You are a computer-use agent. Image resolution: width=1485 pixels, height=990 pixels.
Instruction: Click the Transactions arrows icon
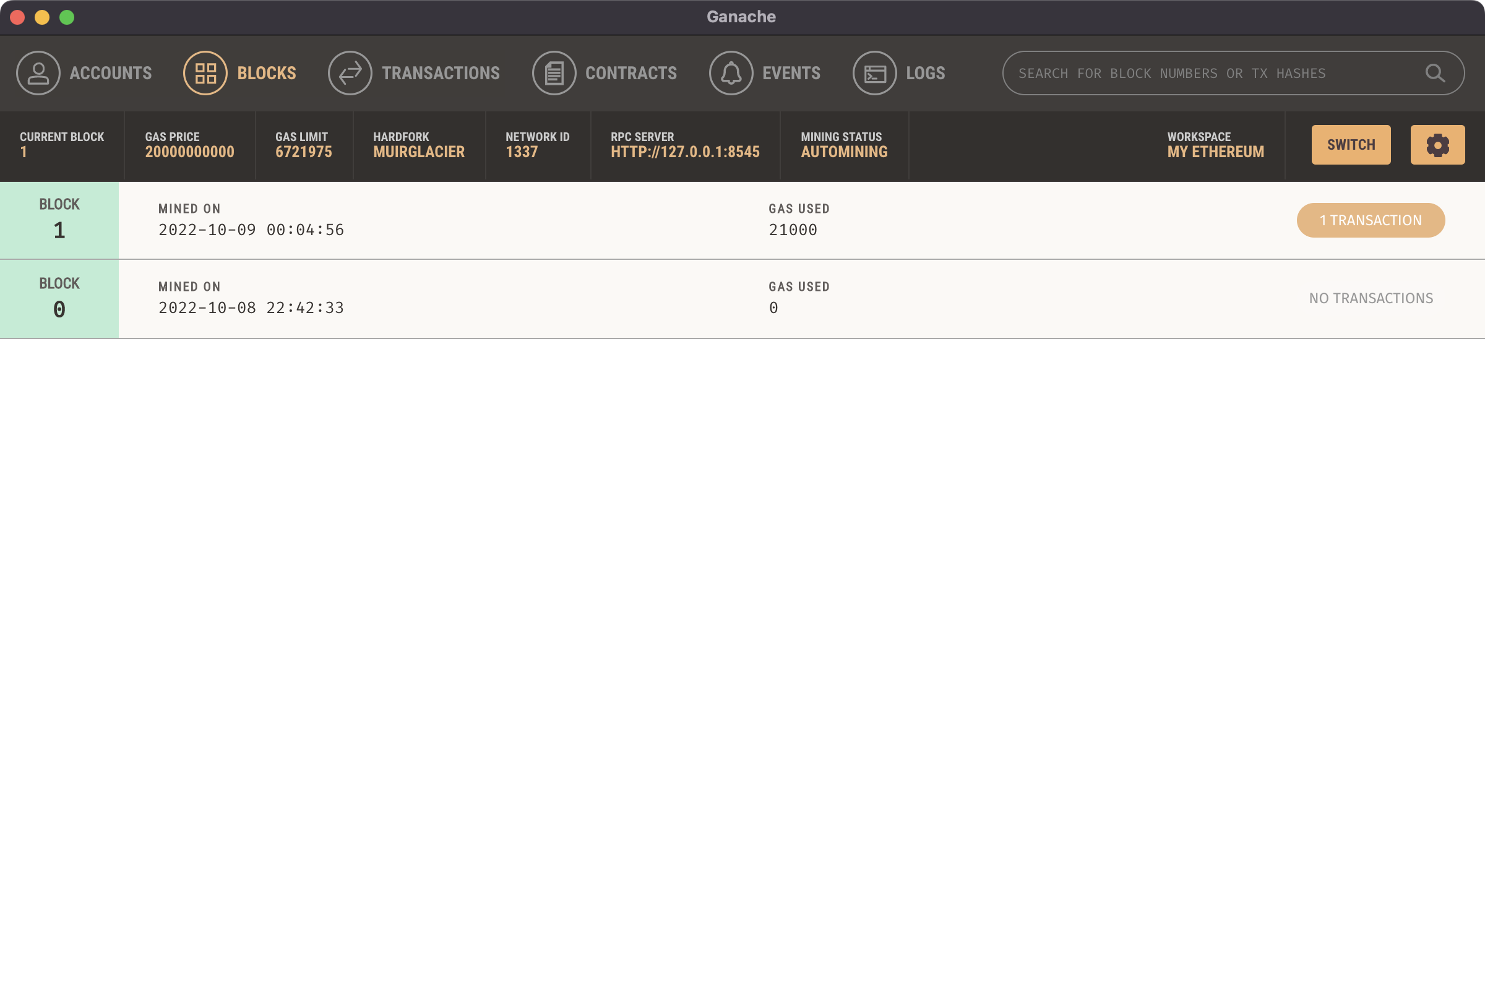(x=350, y=73)
